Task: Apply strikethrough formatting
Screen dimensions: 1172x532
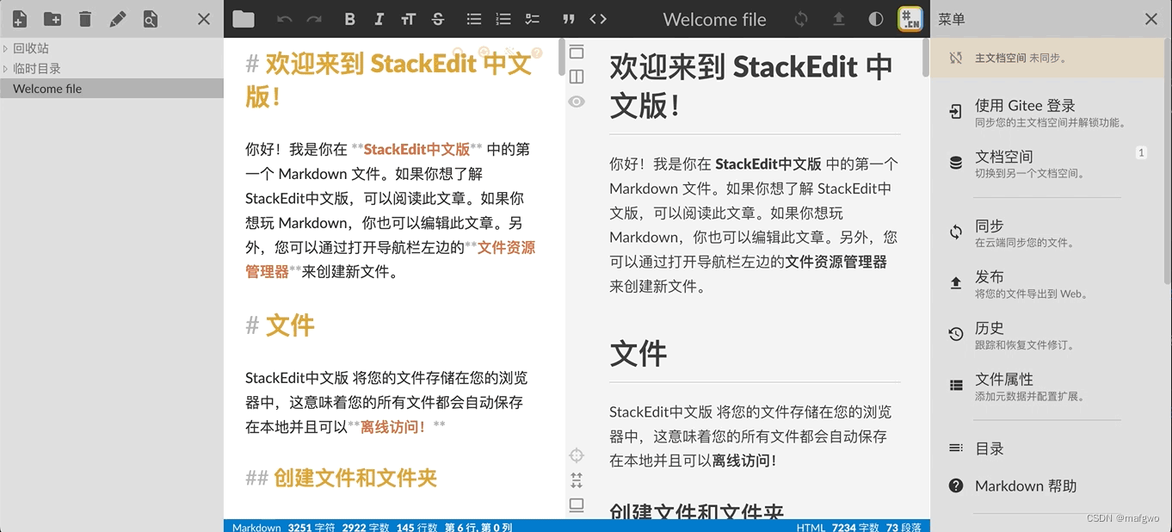Action: 437,19
